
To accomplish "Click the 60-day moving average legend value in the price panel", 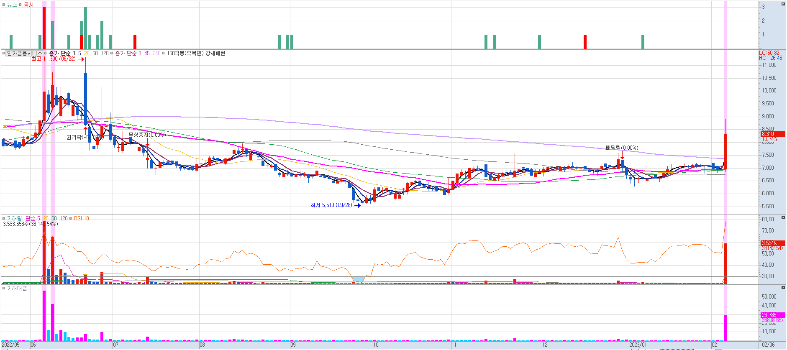I will [95, 54].
